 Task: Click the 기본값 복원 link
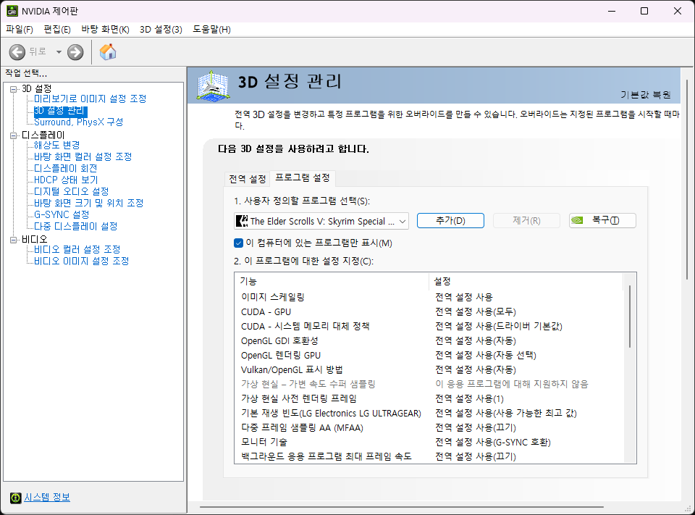[x=645, y=94]
